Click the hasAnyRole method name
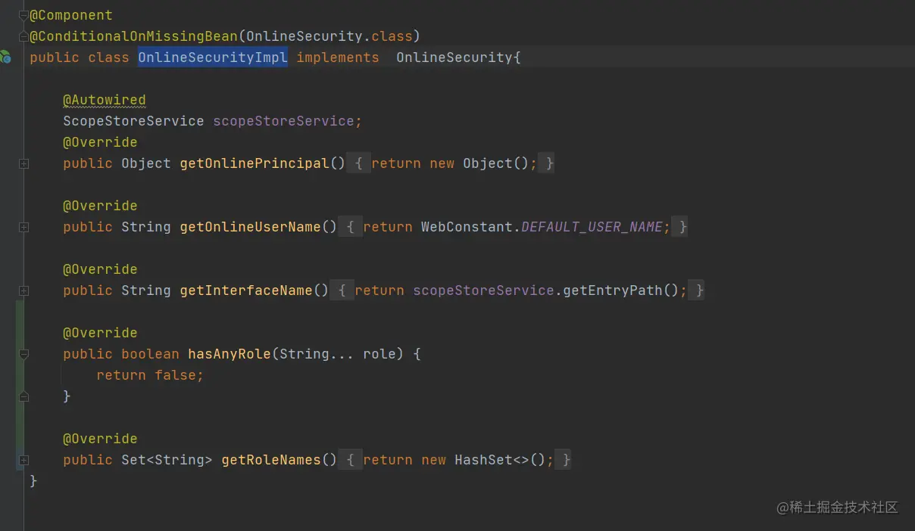The width and height of the screenshot is (915, 531). (x=230, y=354)
